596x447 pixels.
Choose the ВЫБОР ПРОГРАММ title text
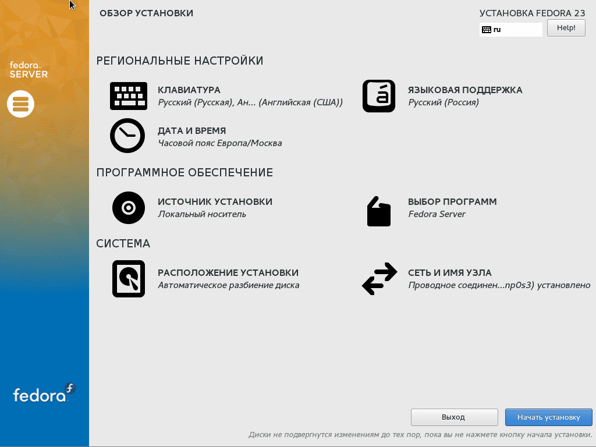coord(452,202)
